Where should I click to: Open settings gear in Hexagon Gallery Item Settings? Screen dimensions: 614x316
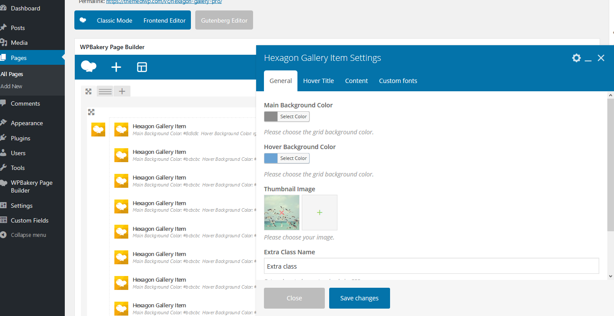pyautogui.click(x=577, y=58)
